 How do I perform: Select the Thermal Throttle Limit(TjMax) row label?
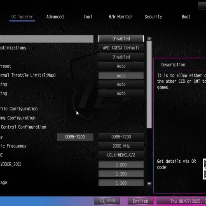point(28,75)
